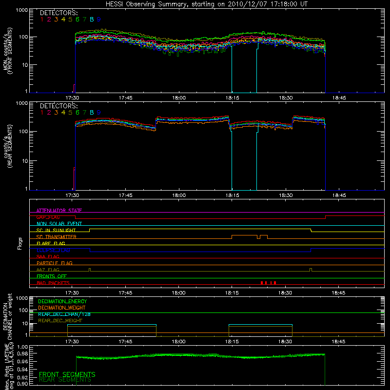Click the REAR_DEC_CHAN/128 legend label
Image resolution: width=390 pixels, height=390 pixels.
tap(64, 314)
